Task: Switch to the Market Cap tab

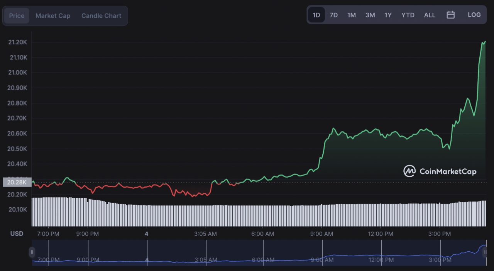Action: point(52,15)
